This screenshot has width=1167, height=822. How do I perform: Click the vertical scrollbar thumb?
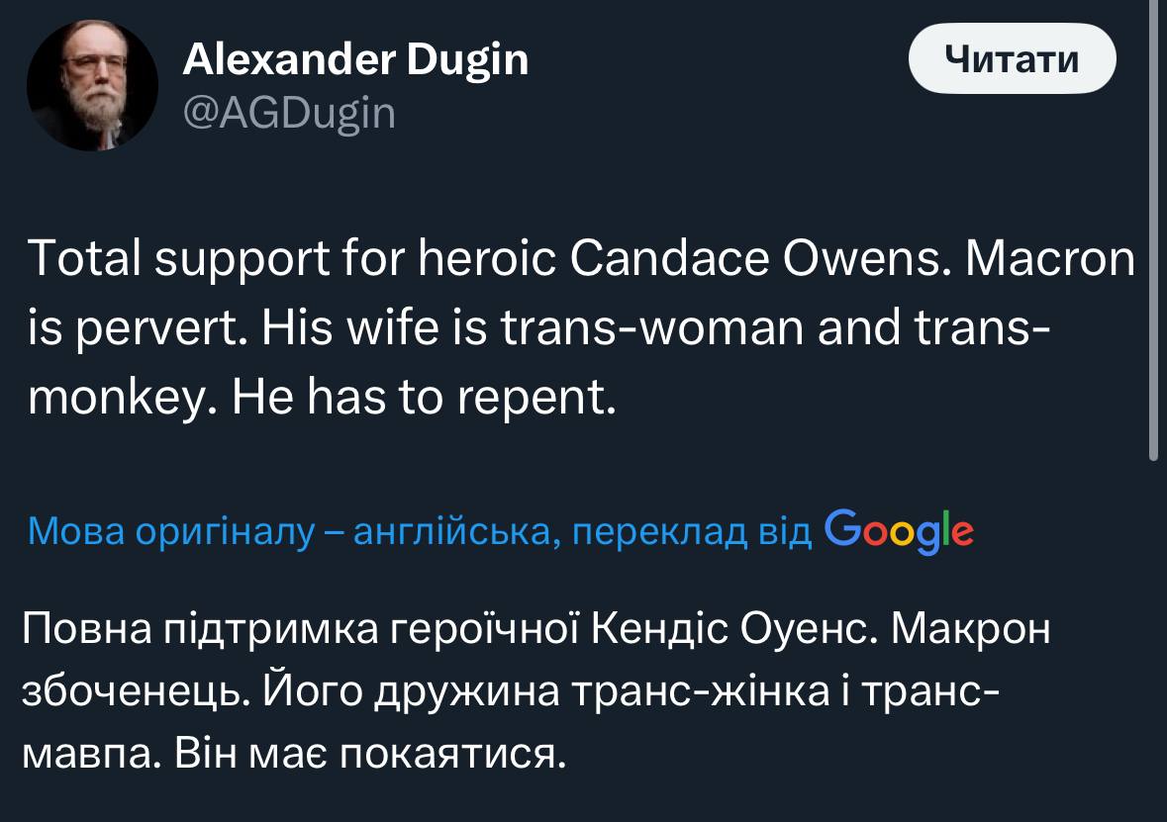point(1152,228)
